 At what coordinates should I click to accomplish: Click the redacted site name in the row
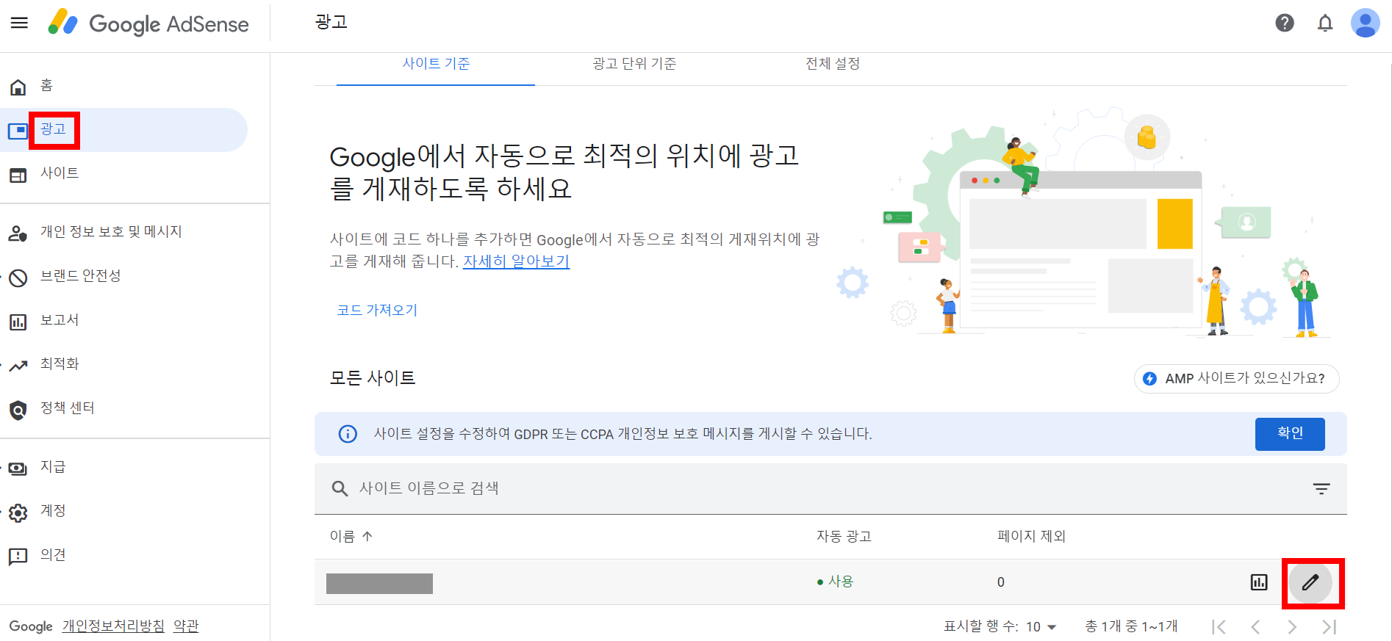click(x=379, y=584)
